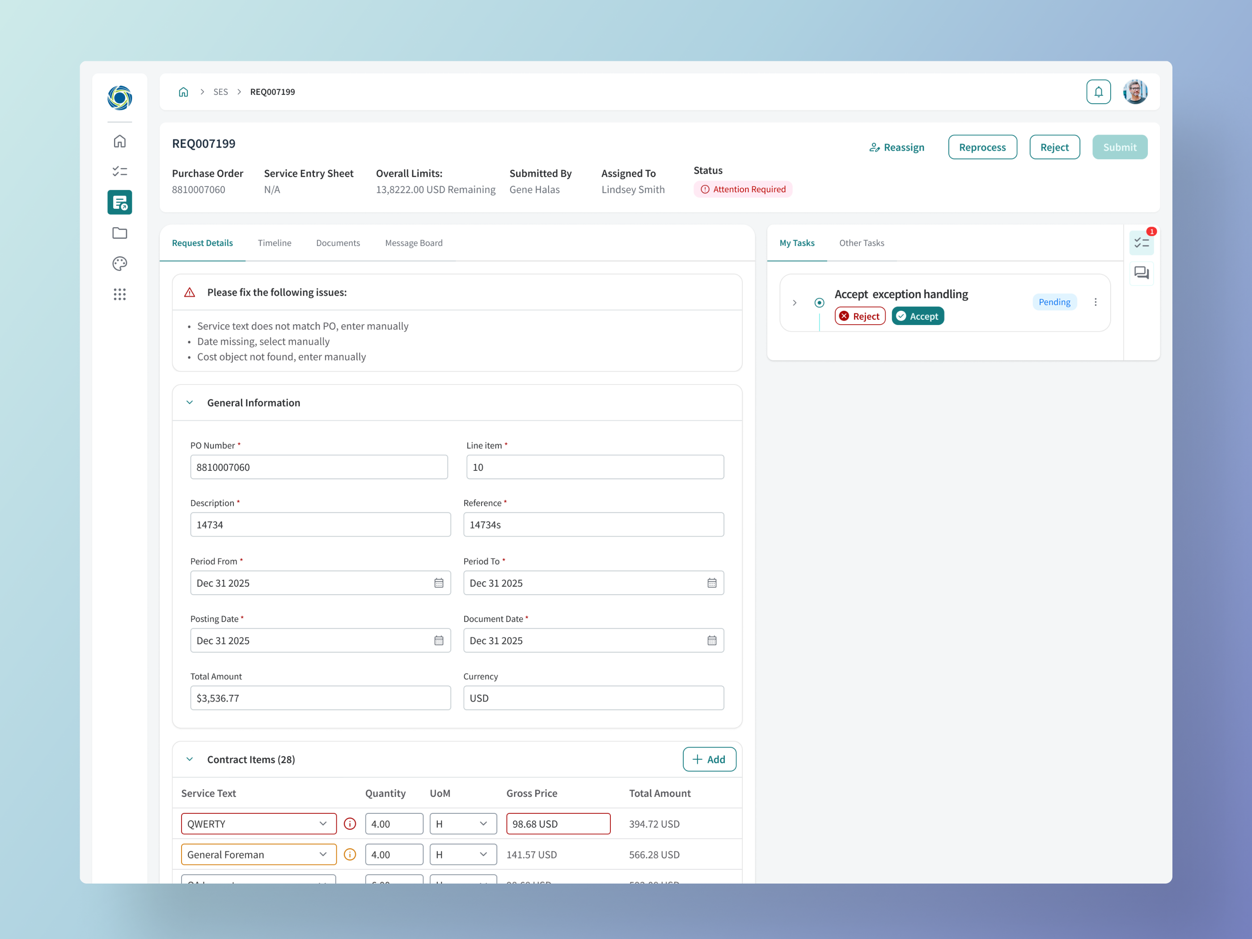Click the header Reject button
Screen dimensions: 1252x939
coord(1054,147)
